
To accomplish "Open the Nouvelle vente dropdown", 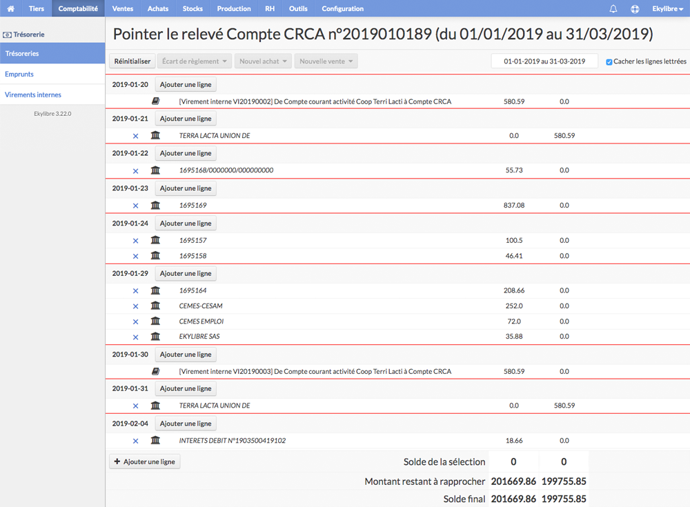I will [x=326, y=61].
